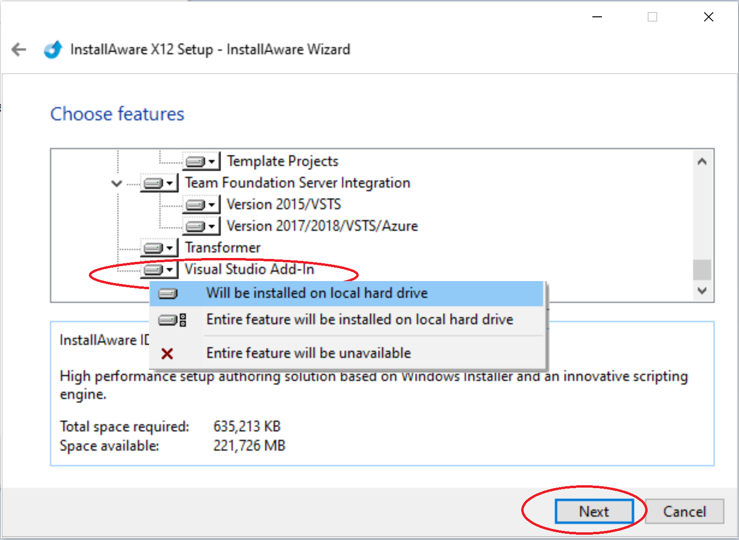Select Version 2017/2018/VSTS/Azure feature
Viewport: 739px width, 540px height.
click(x=322, y=226)
